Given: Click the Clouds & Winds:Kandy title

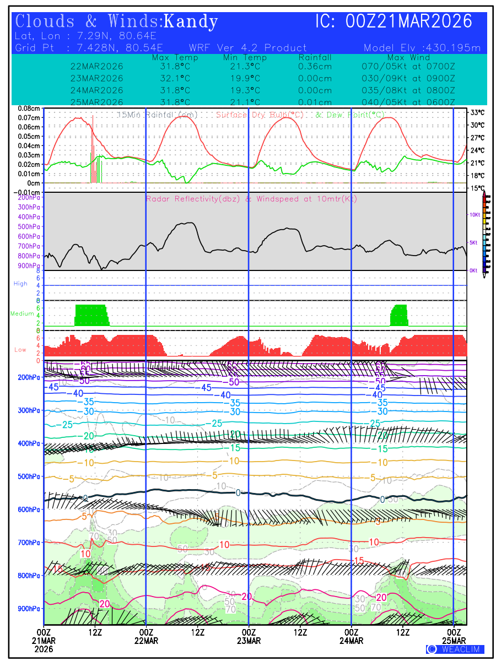Looking at the screenshot, I should (x=117, y=22).
